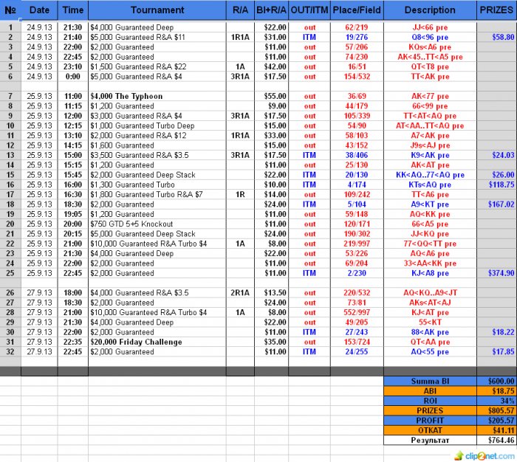The height and width of the screenshot is (462, 517).
Task: Click the Summa BI value $600.00
Action: click(x=496, y=382)
